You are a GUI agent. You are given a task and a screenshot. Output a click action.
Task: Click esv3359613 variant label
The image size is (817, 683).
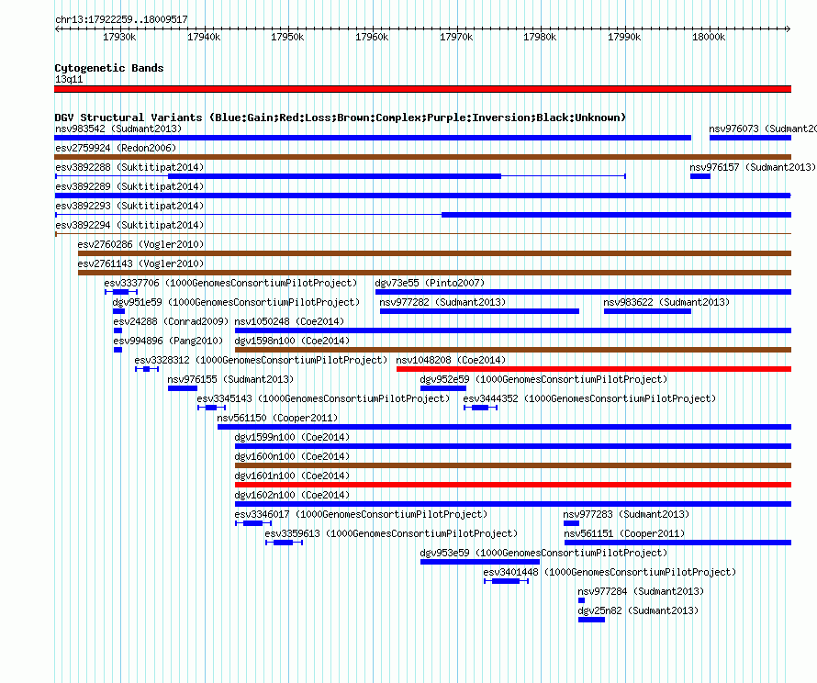tap(391, 533)
